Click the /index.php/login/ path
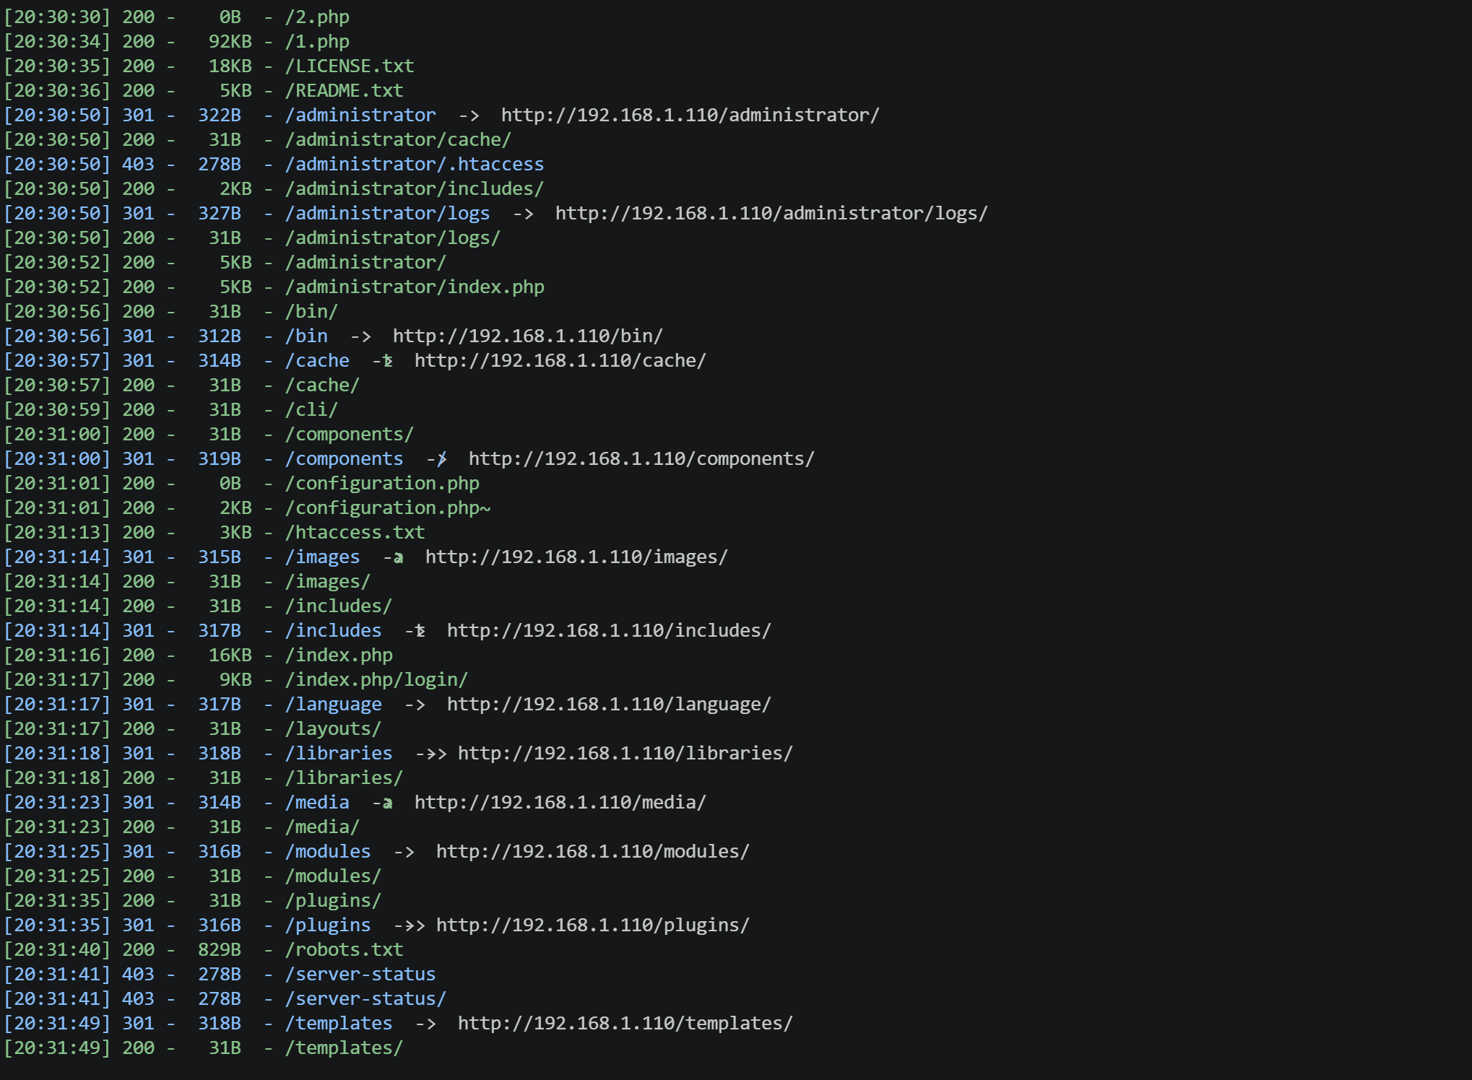 [x=376, y=680]
